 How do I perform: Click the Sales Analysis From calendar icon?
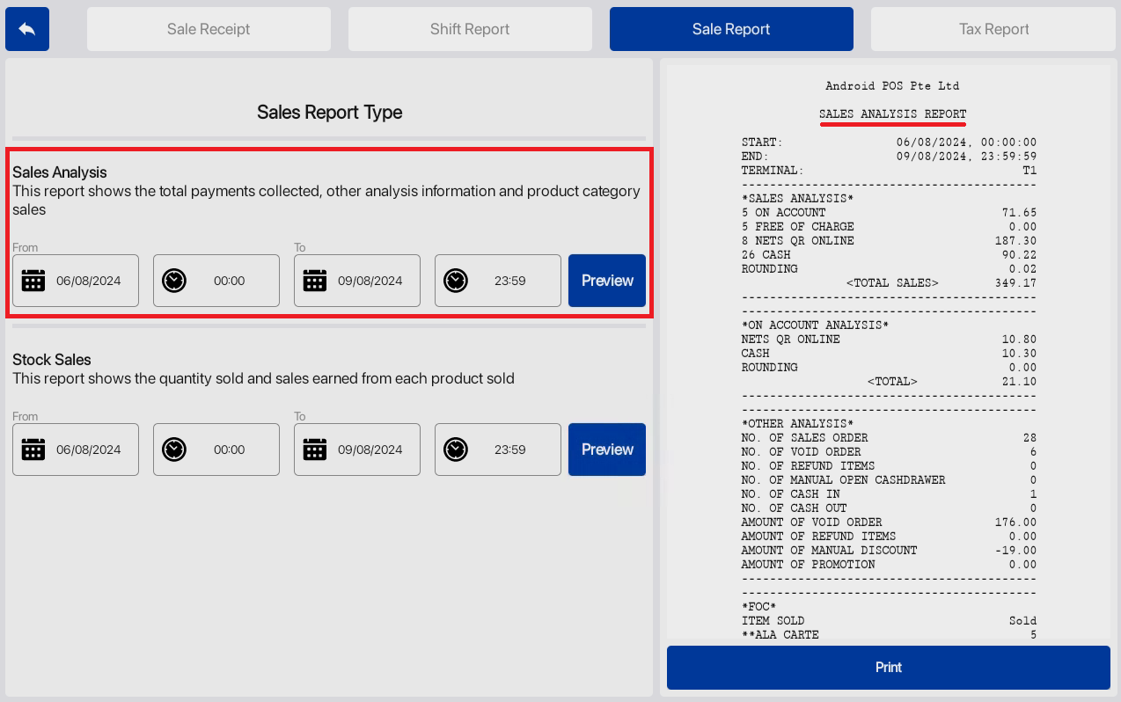(x=33, y=281)
